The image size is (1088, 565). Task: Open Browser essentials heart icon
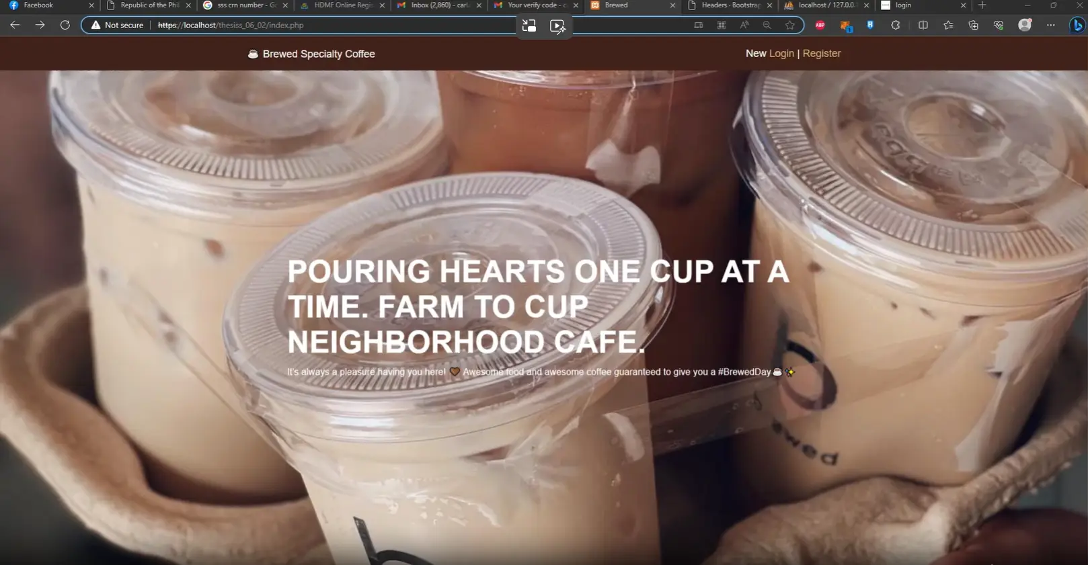pos(999,25)
